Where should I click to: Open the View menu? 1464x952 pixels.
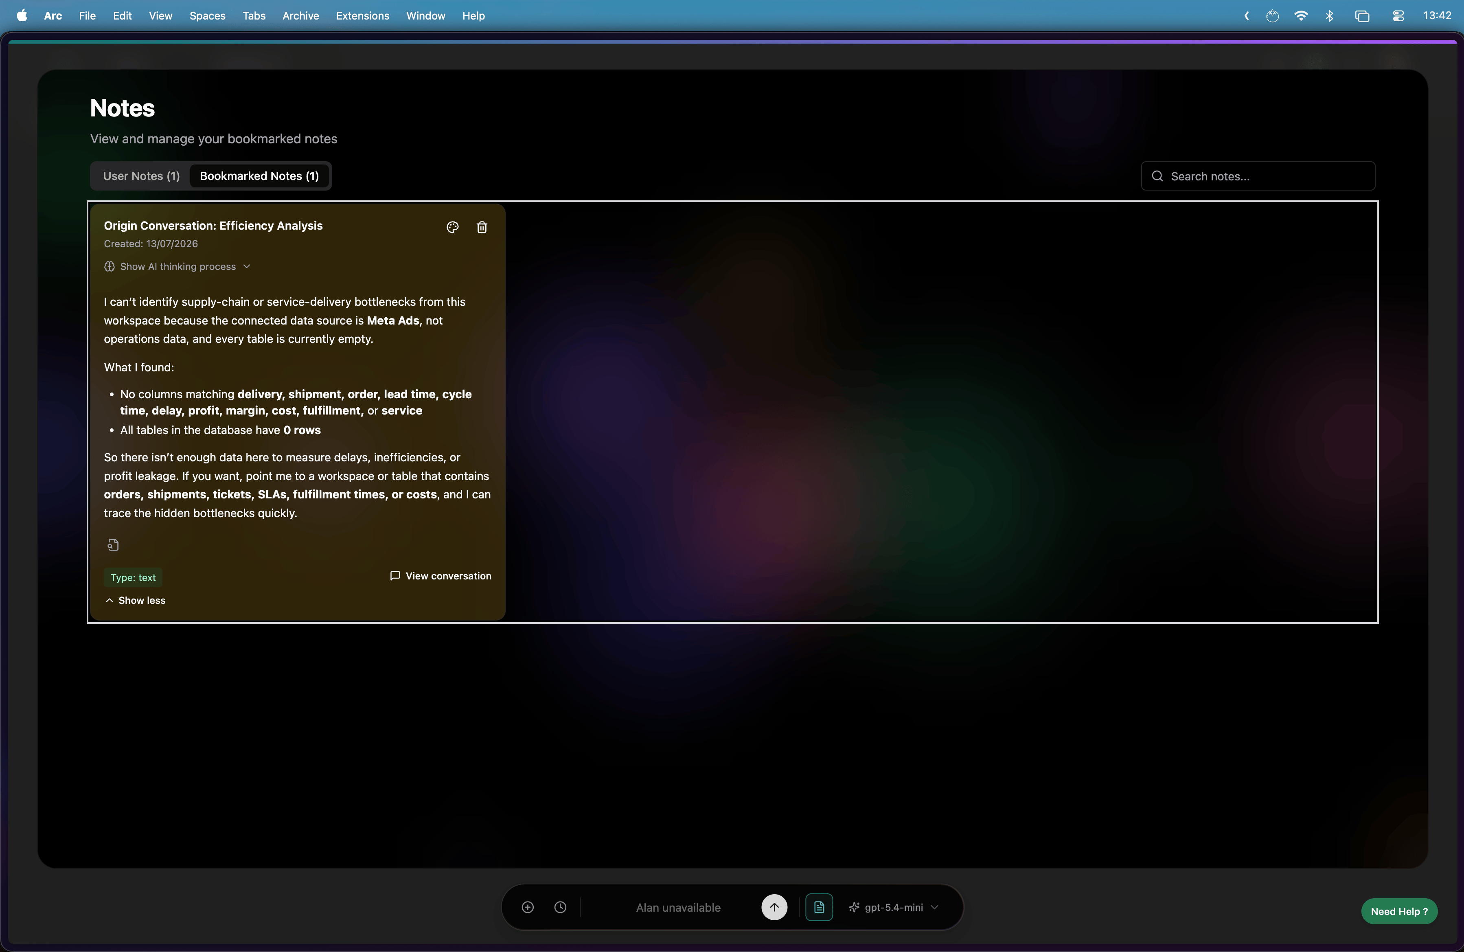click(x=160, y=15)
